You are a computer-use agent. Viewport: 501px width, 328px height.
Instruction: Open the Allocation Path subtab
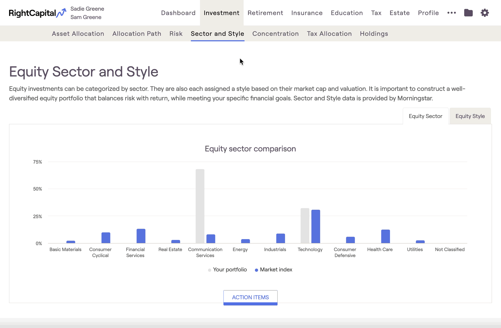point(137,33)
